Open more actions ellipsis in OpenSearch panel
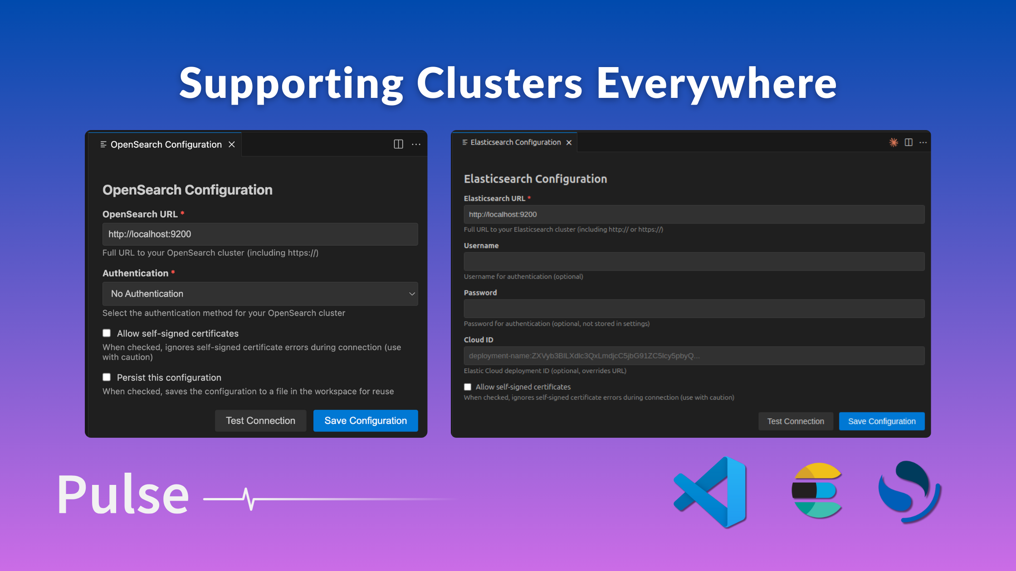 click(416, 144)
